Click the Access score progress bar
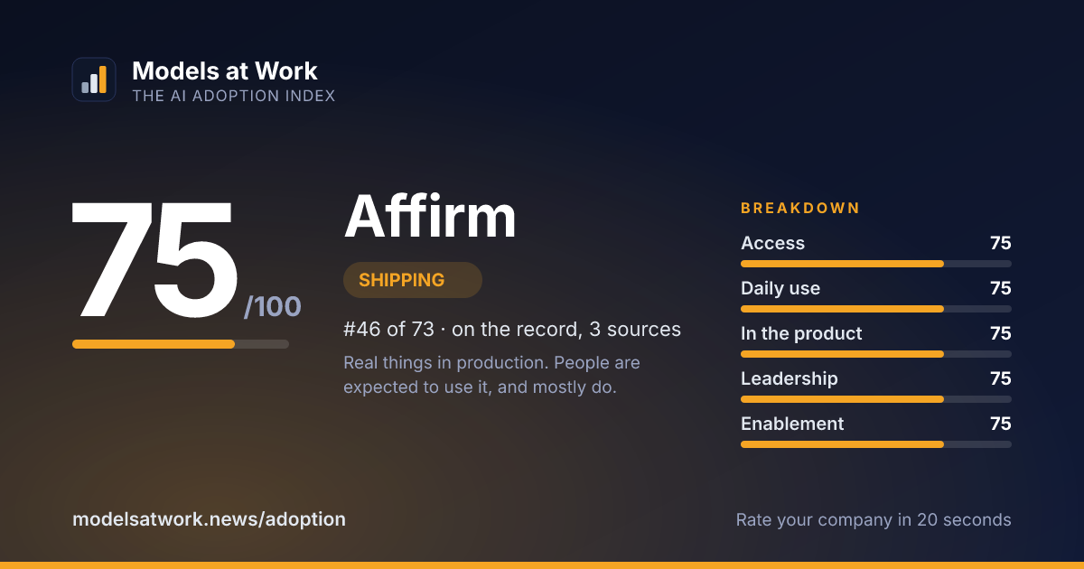This screenshot has height=569, width=1084. pos(876,264)
